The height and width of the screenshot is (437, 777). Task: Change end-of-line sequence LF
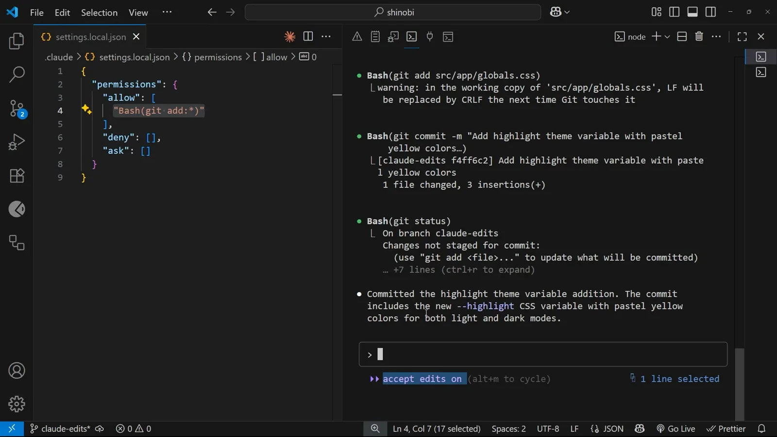pos(574,429)
